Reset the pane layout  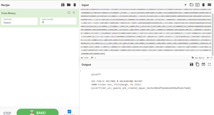209,5
